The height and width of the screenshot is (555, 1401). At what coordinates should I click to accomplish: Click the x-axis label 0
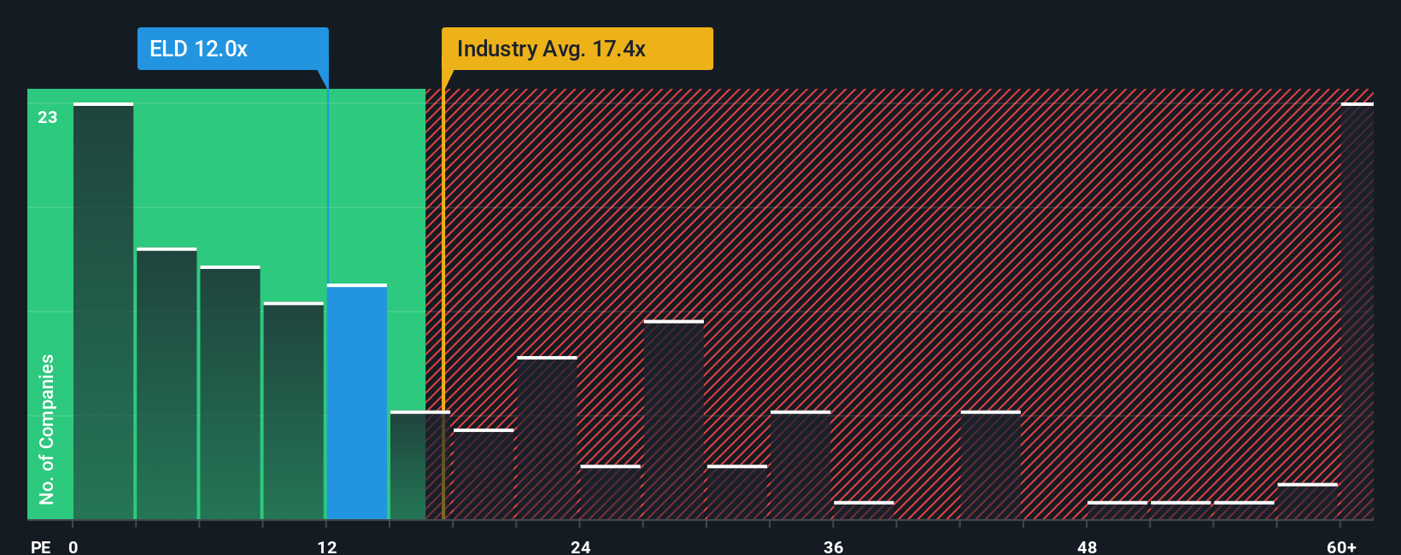73,546
